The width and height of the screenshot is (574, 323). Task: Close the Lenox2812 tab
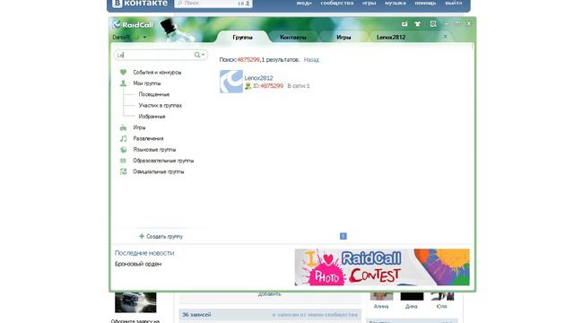446,37
